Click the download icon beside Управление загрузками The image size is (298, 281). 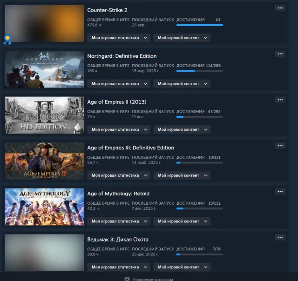coord(127,279)
